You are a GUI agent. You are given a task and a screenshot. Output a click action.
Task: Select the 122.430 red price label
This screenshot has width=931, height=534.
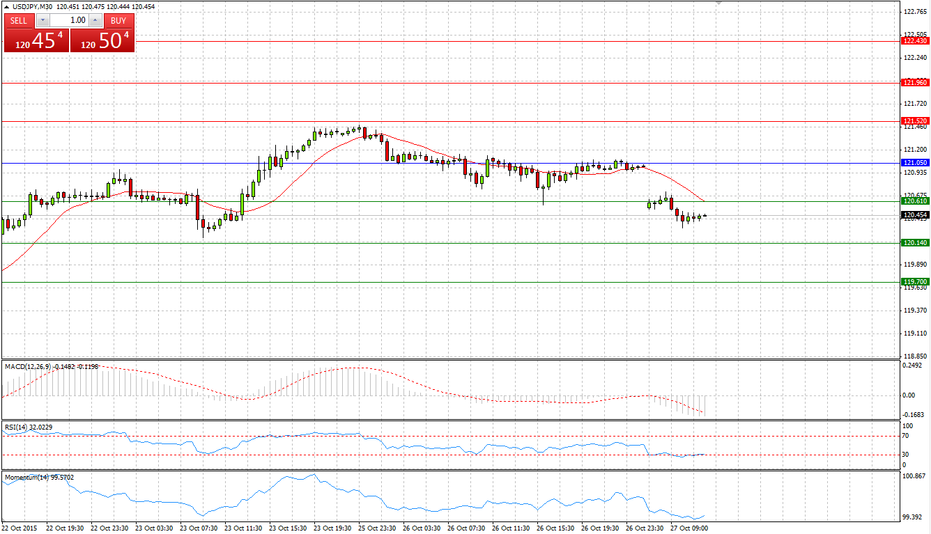coord(915,41)
